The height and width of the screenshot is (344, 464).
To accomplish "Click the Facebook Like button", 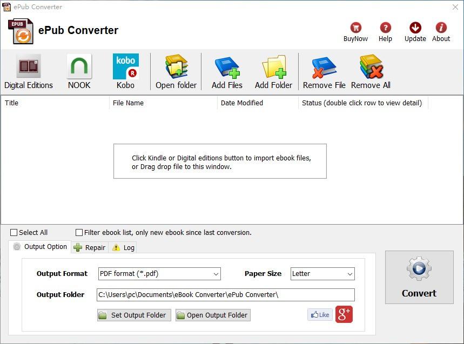I will point(320,315).
